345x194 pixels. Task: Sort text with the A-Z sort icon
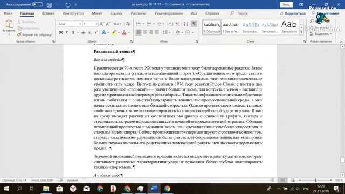[x=185, y=24]
